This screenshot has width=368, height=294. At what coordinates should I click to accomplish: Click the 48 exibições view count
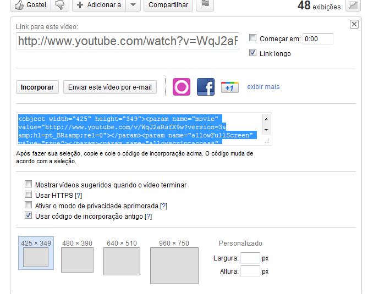click(319, 5)
